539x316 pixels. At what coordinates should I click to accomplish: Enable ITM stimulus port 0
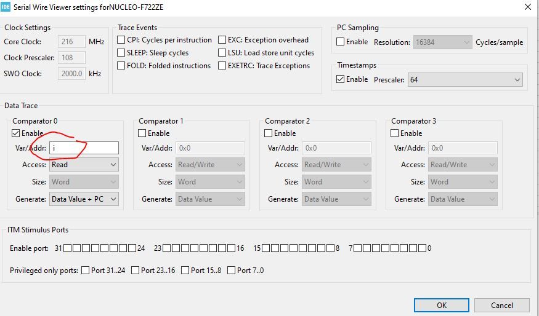coord(422,248)
